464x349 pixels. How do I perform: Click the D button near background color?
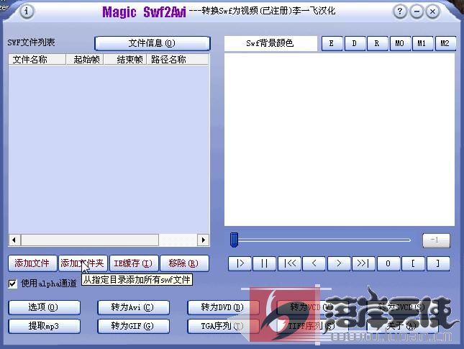pyautogui.click(x=355, y=43)
